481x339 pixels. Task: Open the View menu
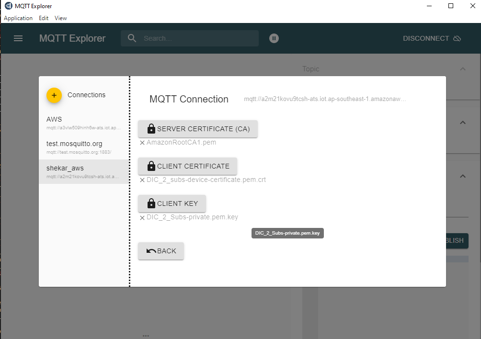tap(60, 18)
